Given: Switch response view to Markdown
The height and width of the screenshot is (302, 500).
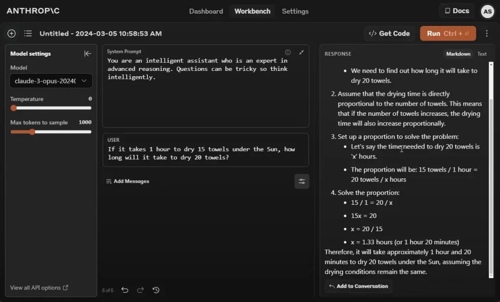Looking at the screenshot, I should click(458, 54).
